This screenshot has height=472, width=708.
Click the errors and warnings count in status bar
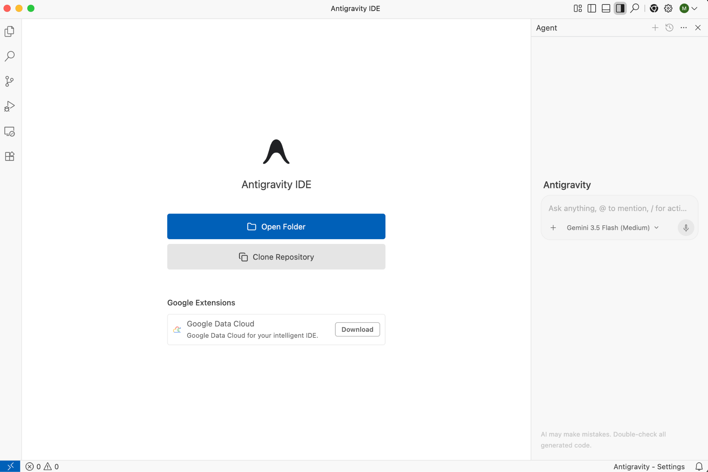(42, 466)
